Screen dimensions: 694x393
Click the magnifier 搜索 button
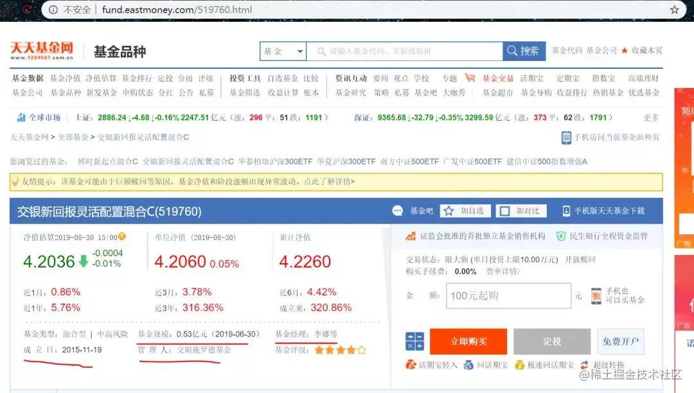click(524, 51)
